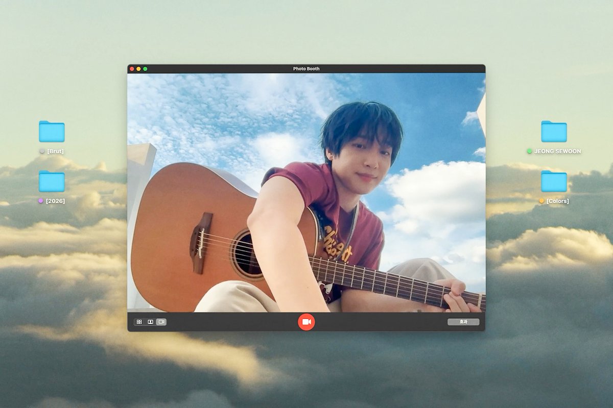Open the 효과 effects button
Viewport: 613px width, 408px height.
tap(463, 322)
